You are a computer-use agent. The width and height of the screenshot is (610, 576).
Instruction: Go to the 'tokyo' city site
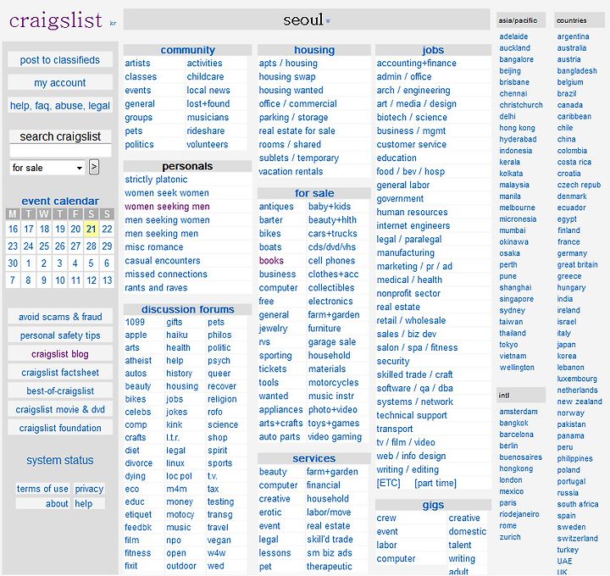[508, 345]
